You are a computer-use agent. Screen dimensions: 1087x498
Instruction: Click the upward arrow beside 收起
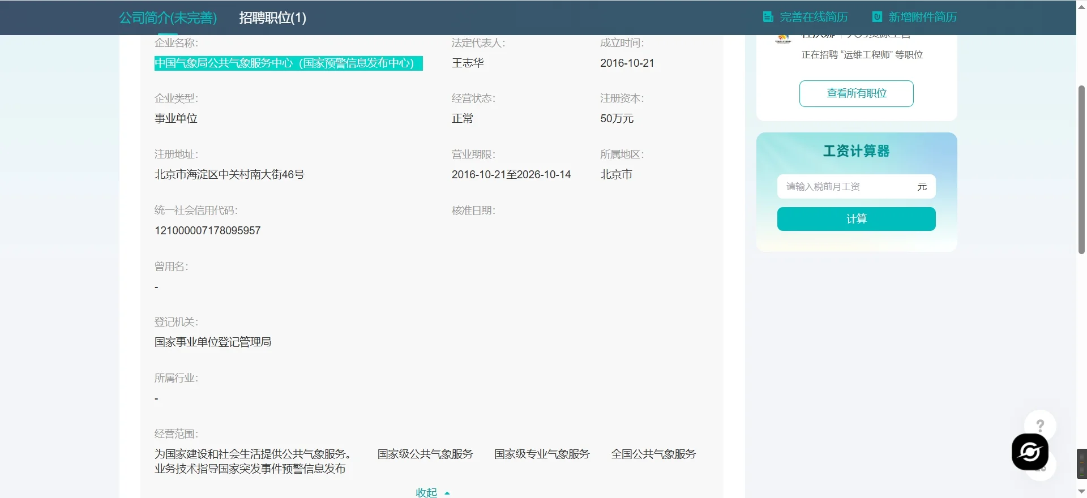tap(447, 493)
